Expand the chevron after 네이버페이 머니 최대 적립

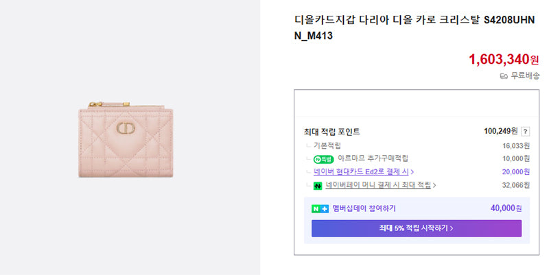[434, 185]
